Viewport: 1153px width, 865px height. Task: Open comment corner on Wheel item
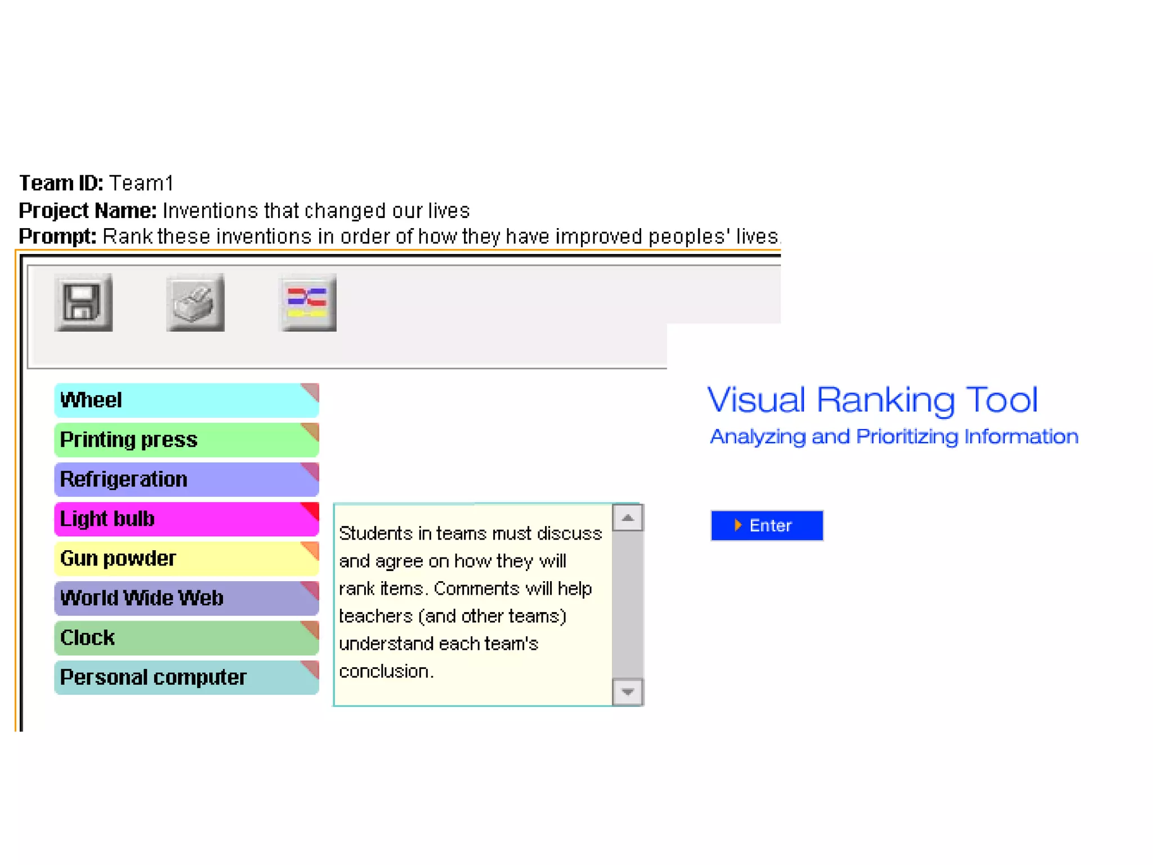click(x=312, y=390)
